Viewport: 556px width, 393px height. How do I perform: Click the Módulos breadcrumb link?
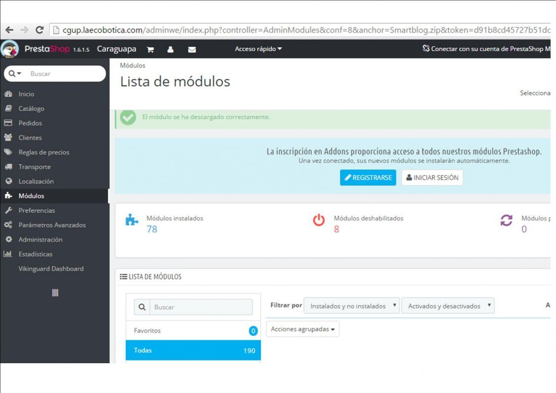tap(132, 65)
